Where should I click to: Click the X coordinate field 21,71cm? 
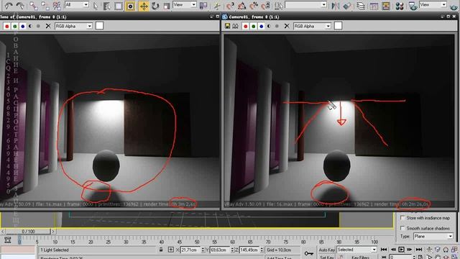point(190,250)
